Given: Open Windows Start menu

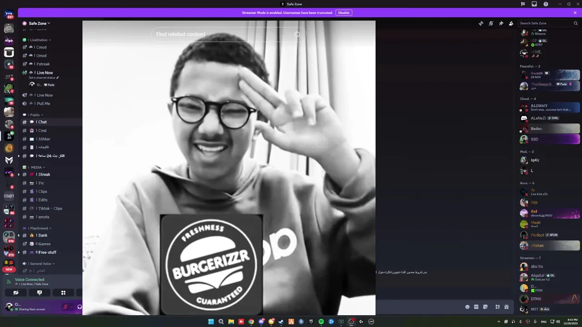Looking at the screenshot, I should point(211,322).
